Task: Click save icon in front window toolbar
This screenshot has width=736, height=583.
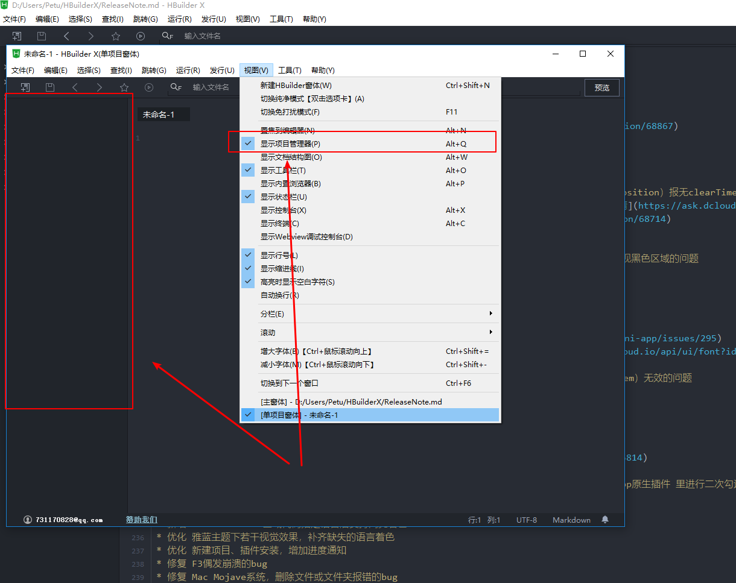Action: click(x=50, y=87)
